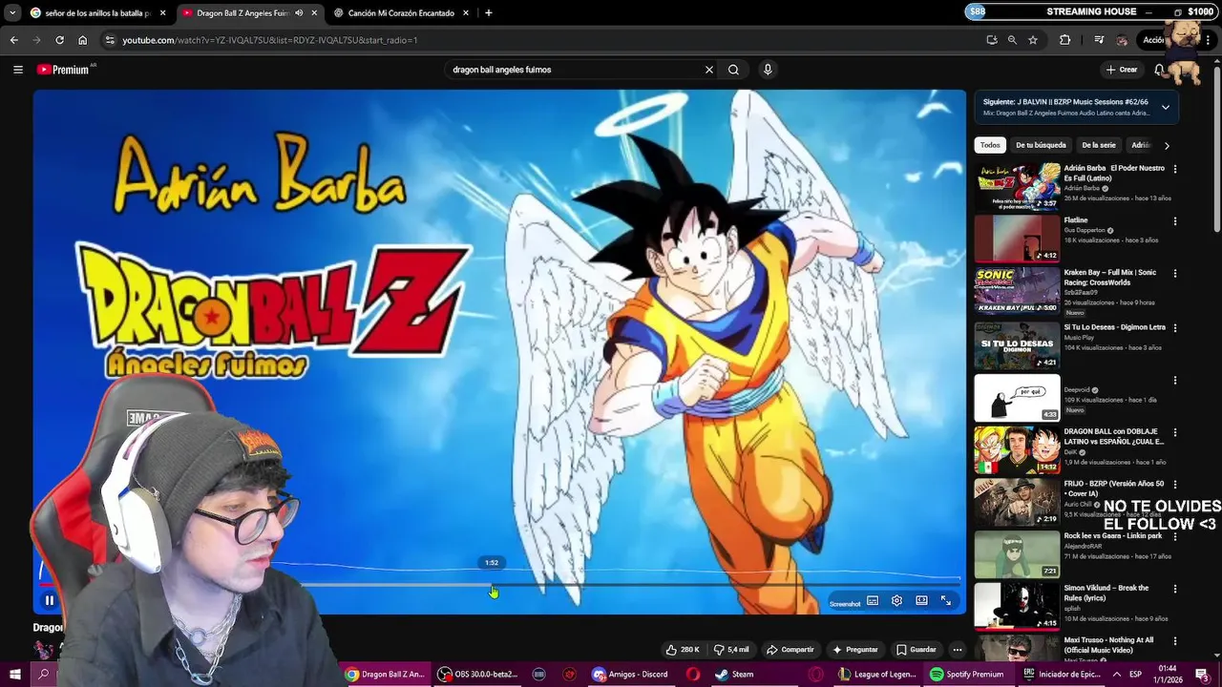Open options for Kraken Bay Full Mix
1222x687 pixels.
tap(1175, 273)
